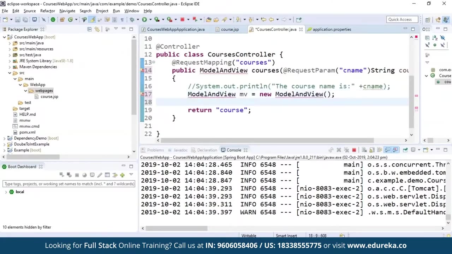The image size is (452, 254).
Task: Click Hide Static Members icon in Outline
Action: 427,45
